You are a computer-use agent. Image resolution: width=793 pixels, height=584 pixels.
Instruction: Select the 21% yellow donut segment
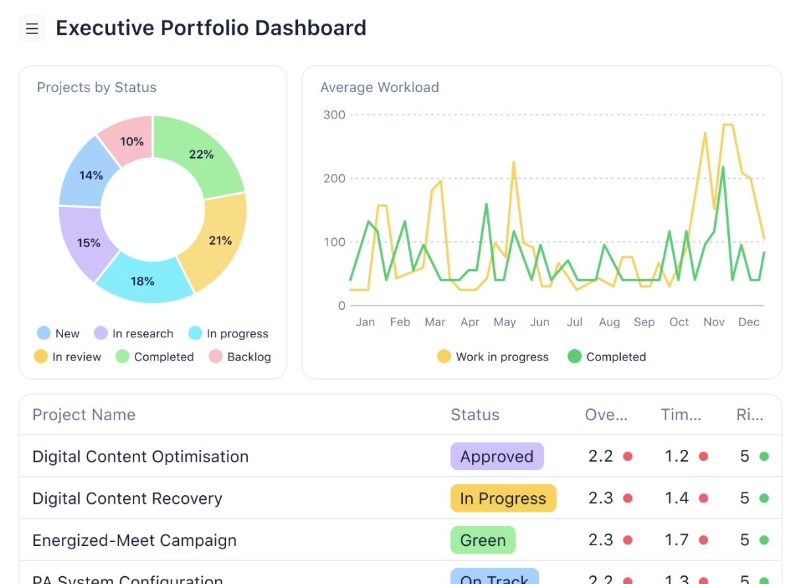click(220, 241)
